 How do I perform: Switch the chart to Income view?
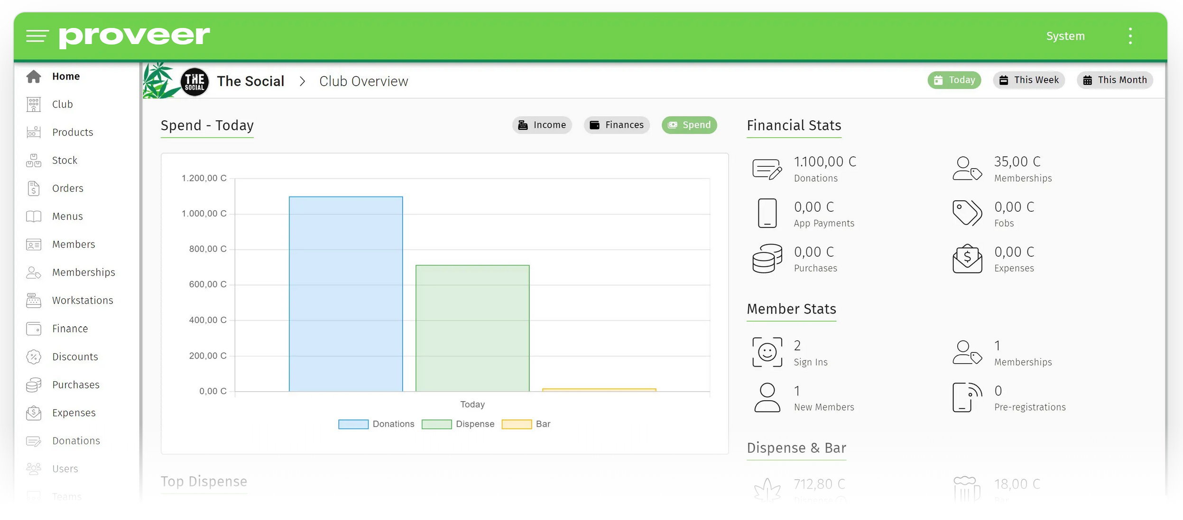point(542,125)
